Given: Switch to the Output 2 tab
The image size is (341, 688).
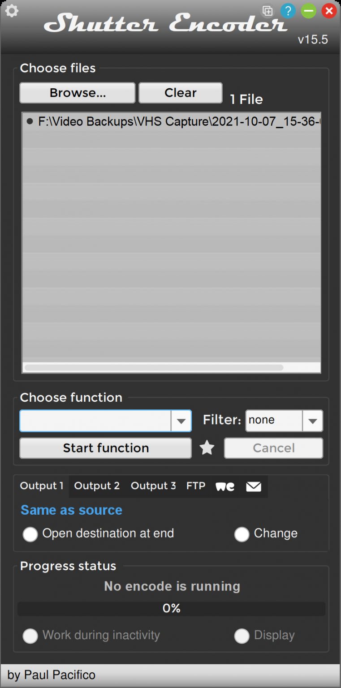Looking at the screenshot, I should pos(97,486).
